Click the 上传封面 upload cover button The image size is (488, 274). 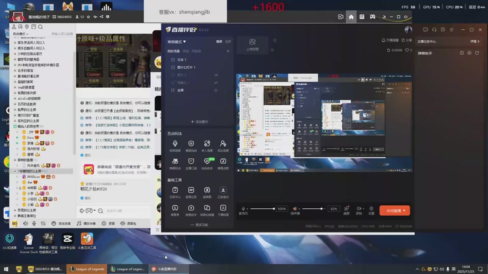pyautogui.click(x=253, y=44)
